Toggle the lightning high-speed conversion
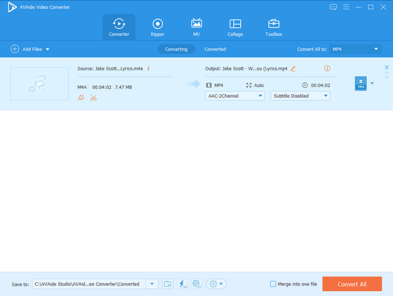The image size is (393, 296). coord(182,284)
